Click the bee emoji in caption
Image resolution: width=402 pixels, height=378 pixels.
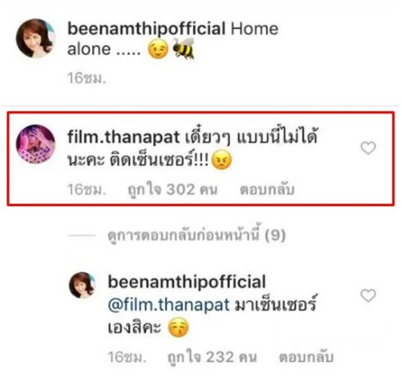(184, 49)
